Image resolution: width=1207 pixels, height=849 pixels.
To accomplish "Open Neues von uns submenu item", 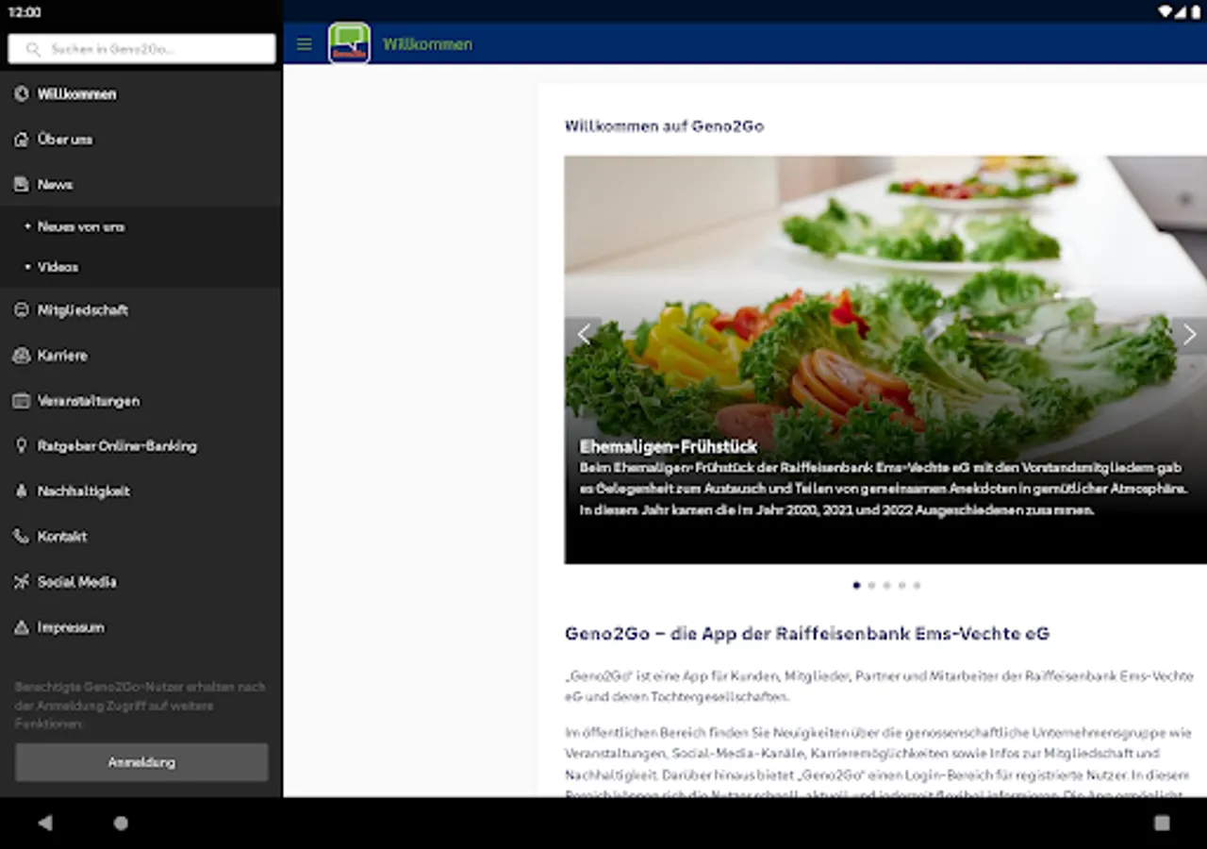I will tap(141, 226).
